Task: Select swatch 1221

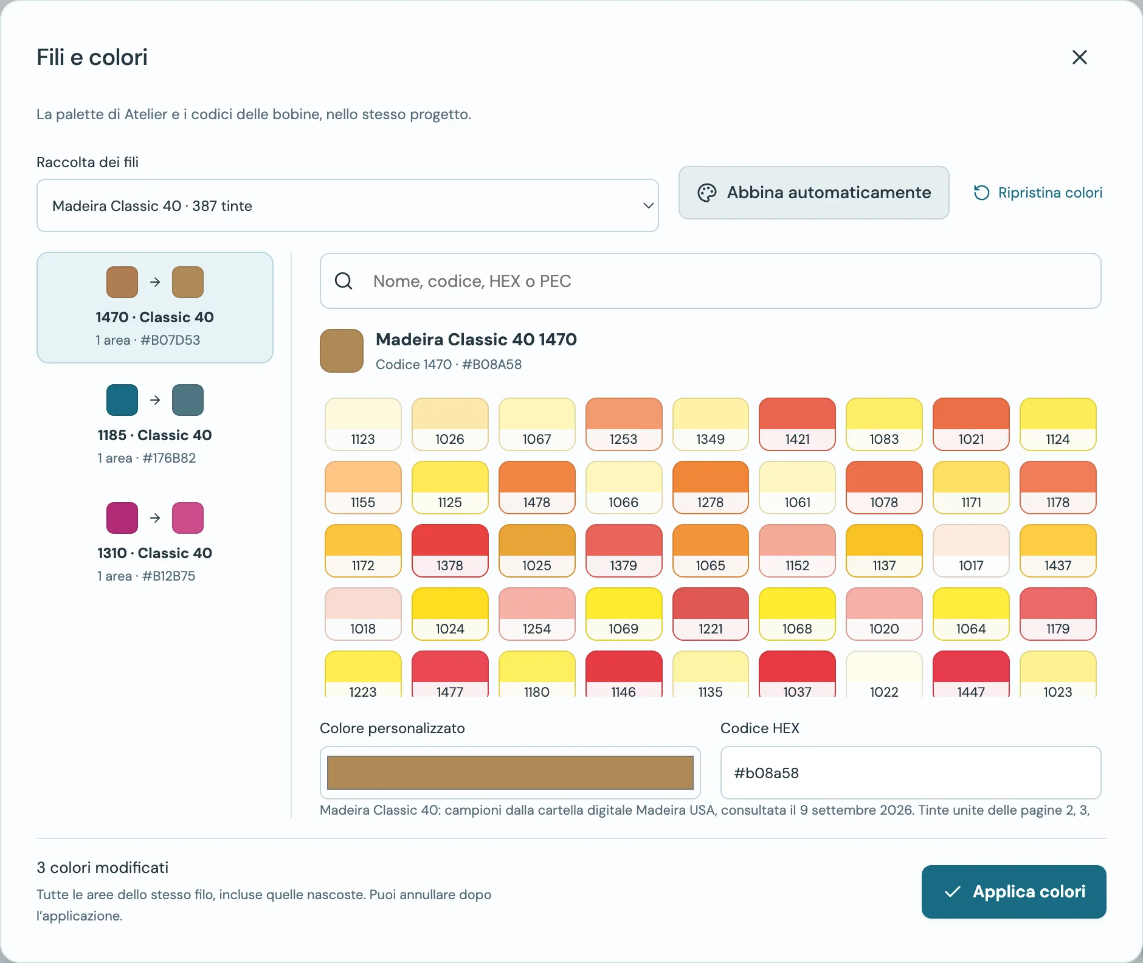Action: (711, 614)
